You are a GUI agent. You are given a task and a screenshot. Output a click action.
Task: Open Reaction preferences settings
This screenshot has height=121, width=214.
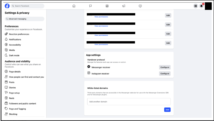click(x=19, y=34)
